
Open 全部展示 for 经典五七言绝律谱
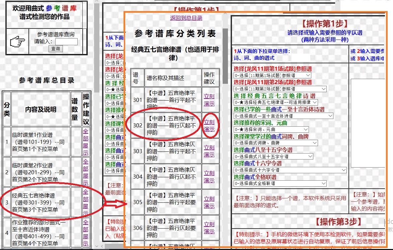point(86,202)
